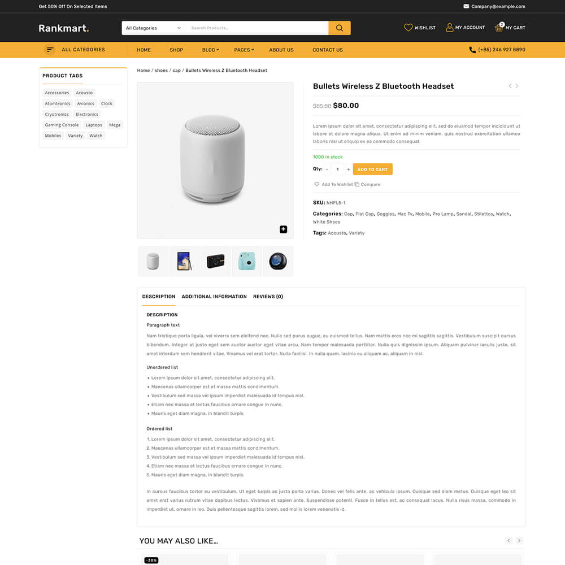
Task: Open the My Cart basket icon
Action: [x=499, y=27]
